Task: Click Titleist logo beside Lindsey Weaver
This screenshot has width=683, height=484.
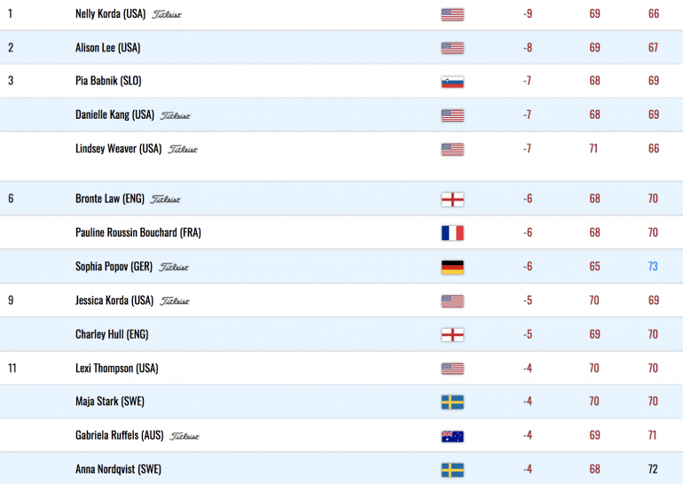Action: point(183,149)
